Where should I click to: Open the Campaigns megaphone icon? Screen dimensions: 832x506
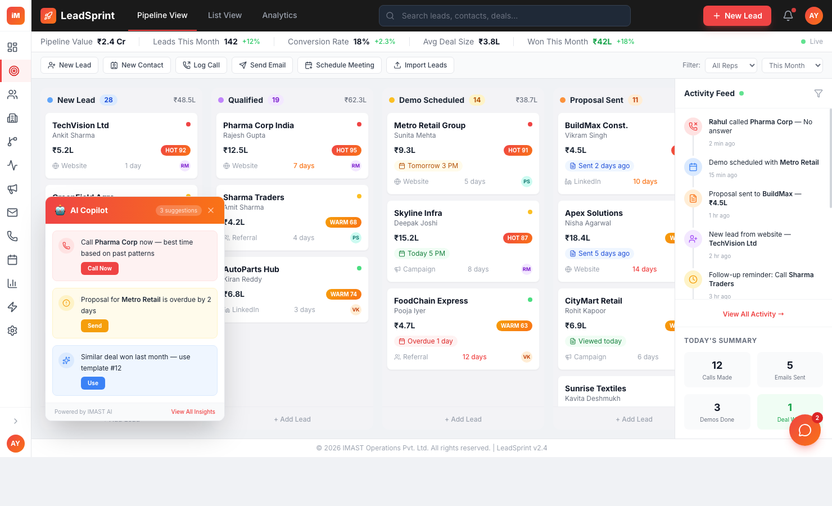tap(12, 189)
